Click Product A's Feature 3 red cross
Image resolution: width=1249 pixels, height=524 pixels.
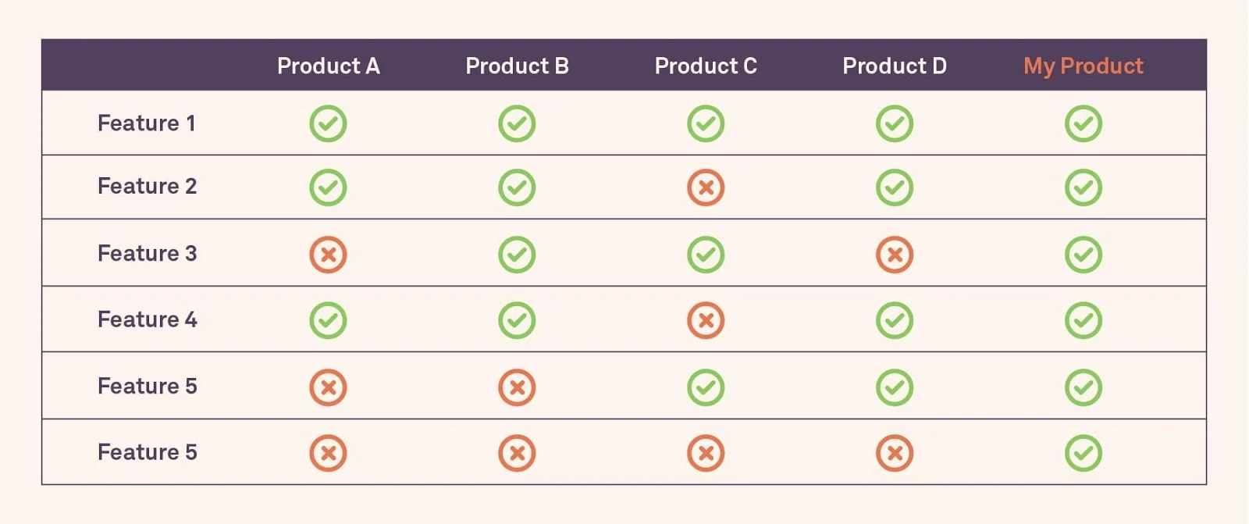[328, 255]
